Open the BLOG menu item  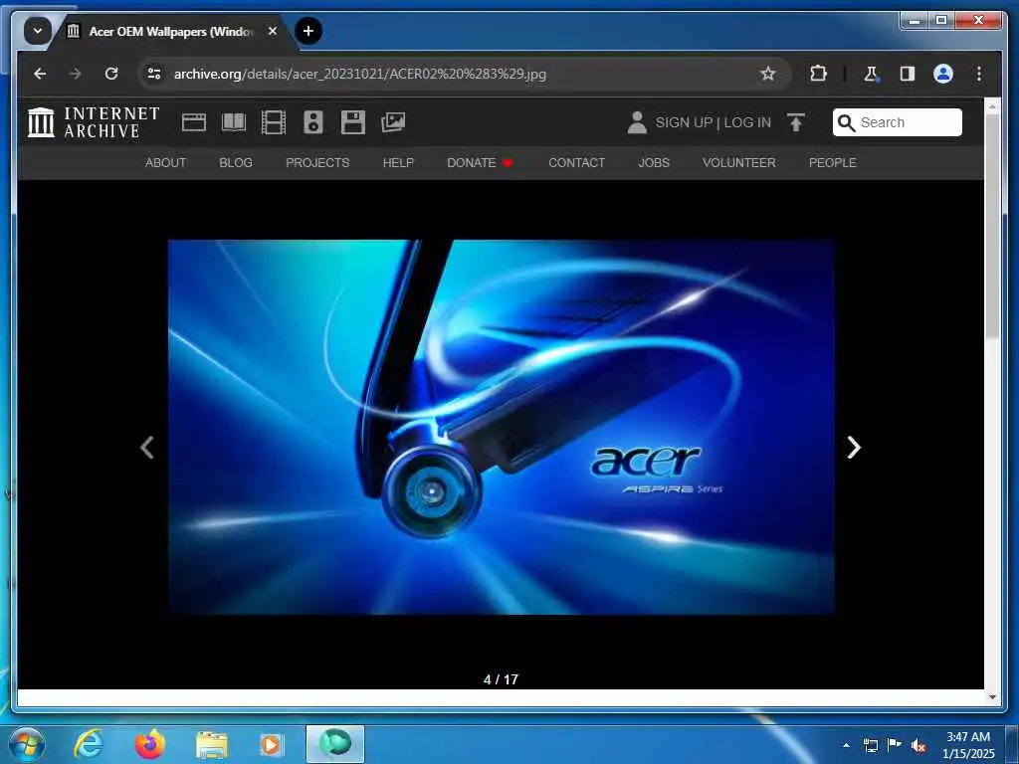(236, 163)
